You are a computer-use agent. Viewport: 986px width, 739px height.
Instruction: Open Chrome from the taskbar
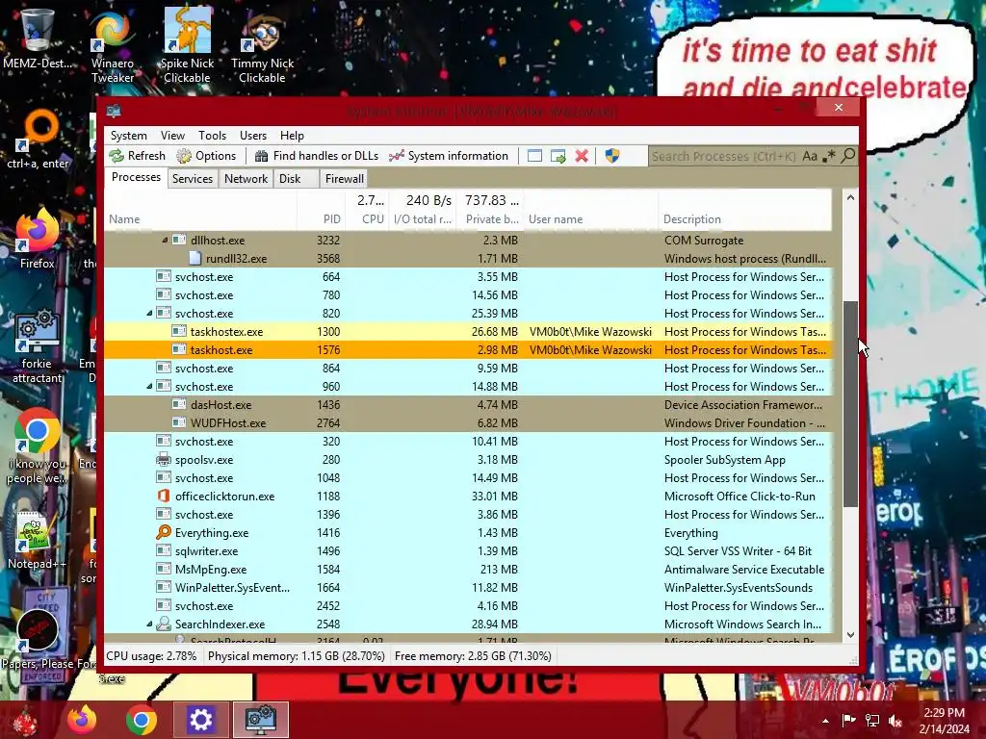pos(141,720)
